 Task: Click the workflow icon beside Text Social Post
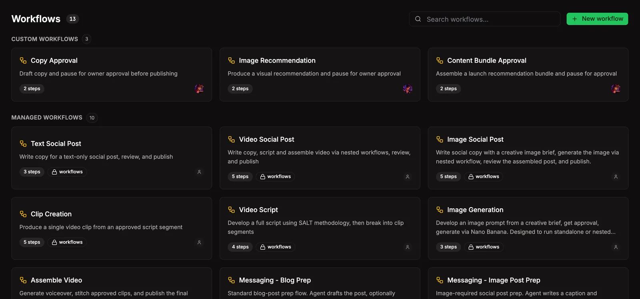coord(23,143)
